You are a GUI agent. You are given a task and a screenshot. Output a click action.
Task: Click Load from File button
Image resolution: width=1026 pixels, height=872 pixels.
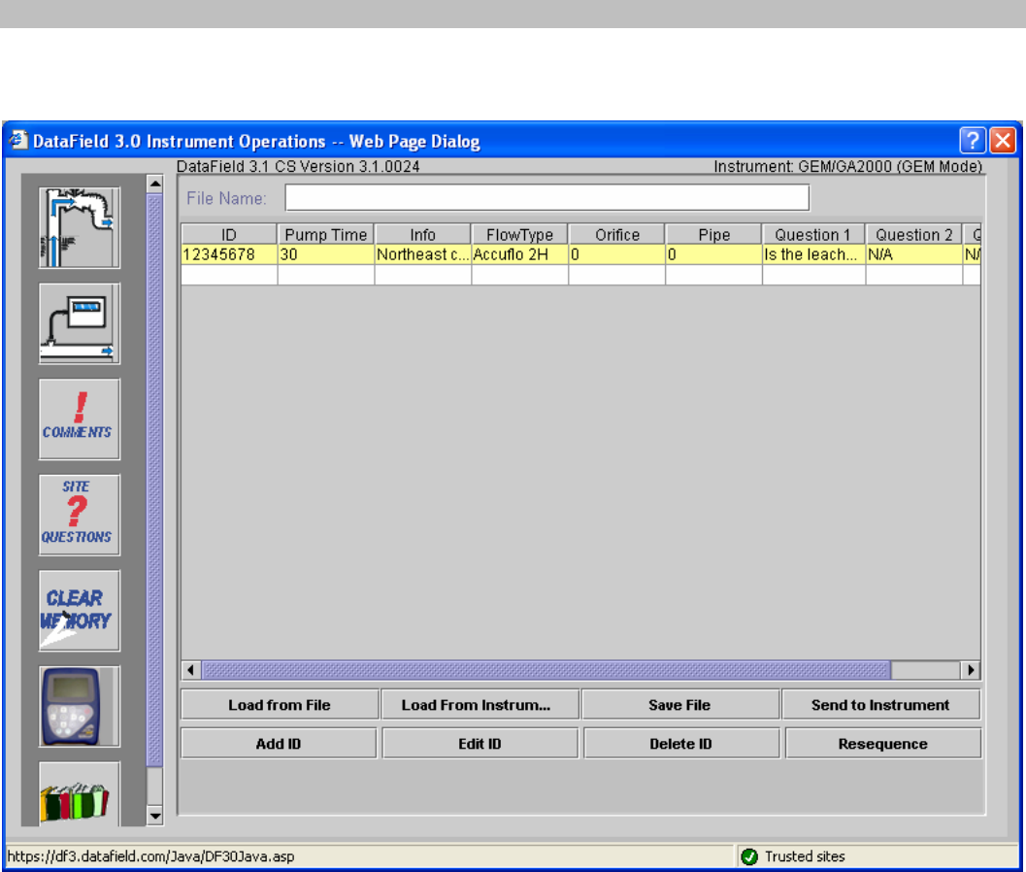[280, 705]
